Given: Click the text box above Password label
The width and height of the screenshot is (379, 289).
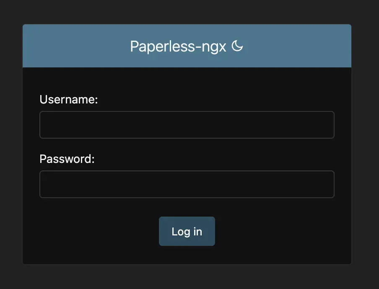Looking at the screenshot, I should coord(187,125).
